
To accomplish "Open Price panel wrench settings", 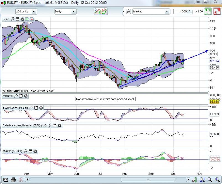I will coord(12,19).
